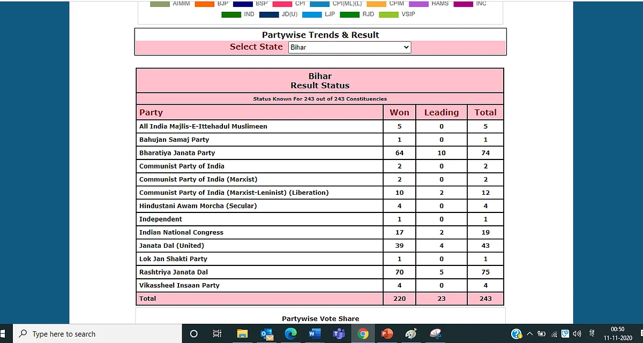The width and height of the screenshot is (643, 343).
Task: Click the RJD legend color swatch
Action: click(x=349, y=14)
